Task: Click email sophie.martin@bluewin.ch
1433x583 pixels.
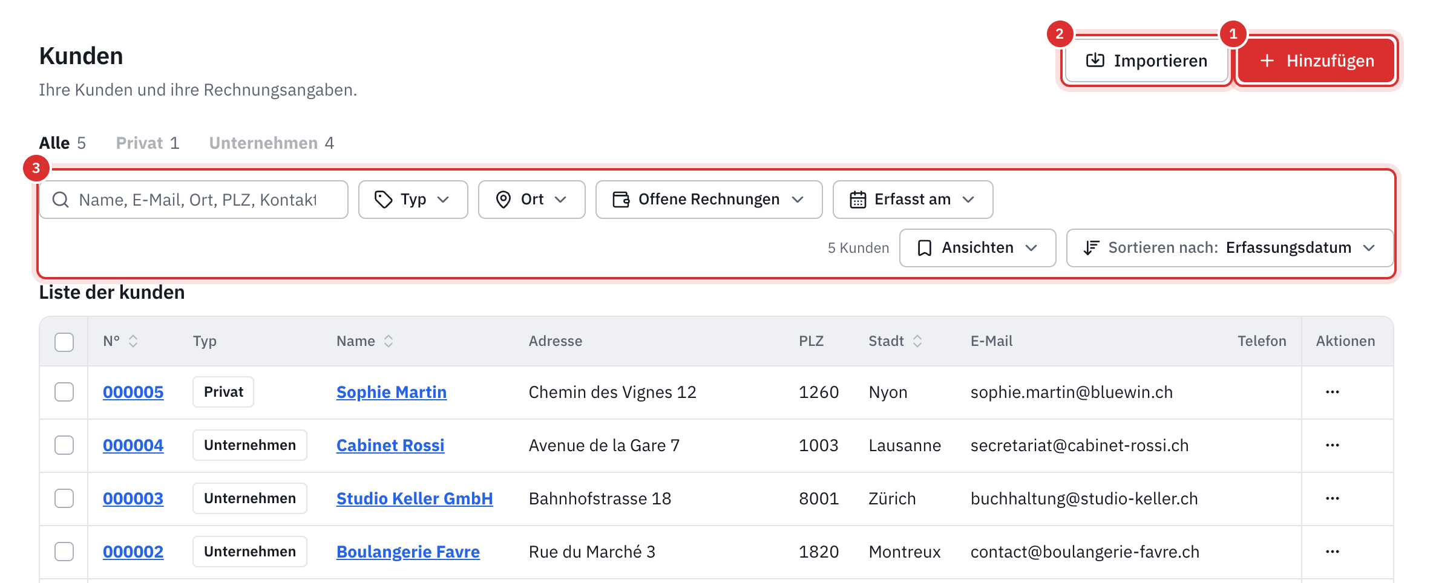Action: (1072, 392)
